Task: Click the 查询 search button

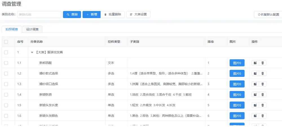Action: [x=72, y=14]
